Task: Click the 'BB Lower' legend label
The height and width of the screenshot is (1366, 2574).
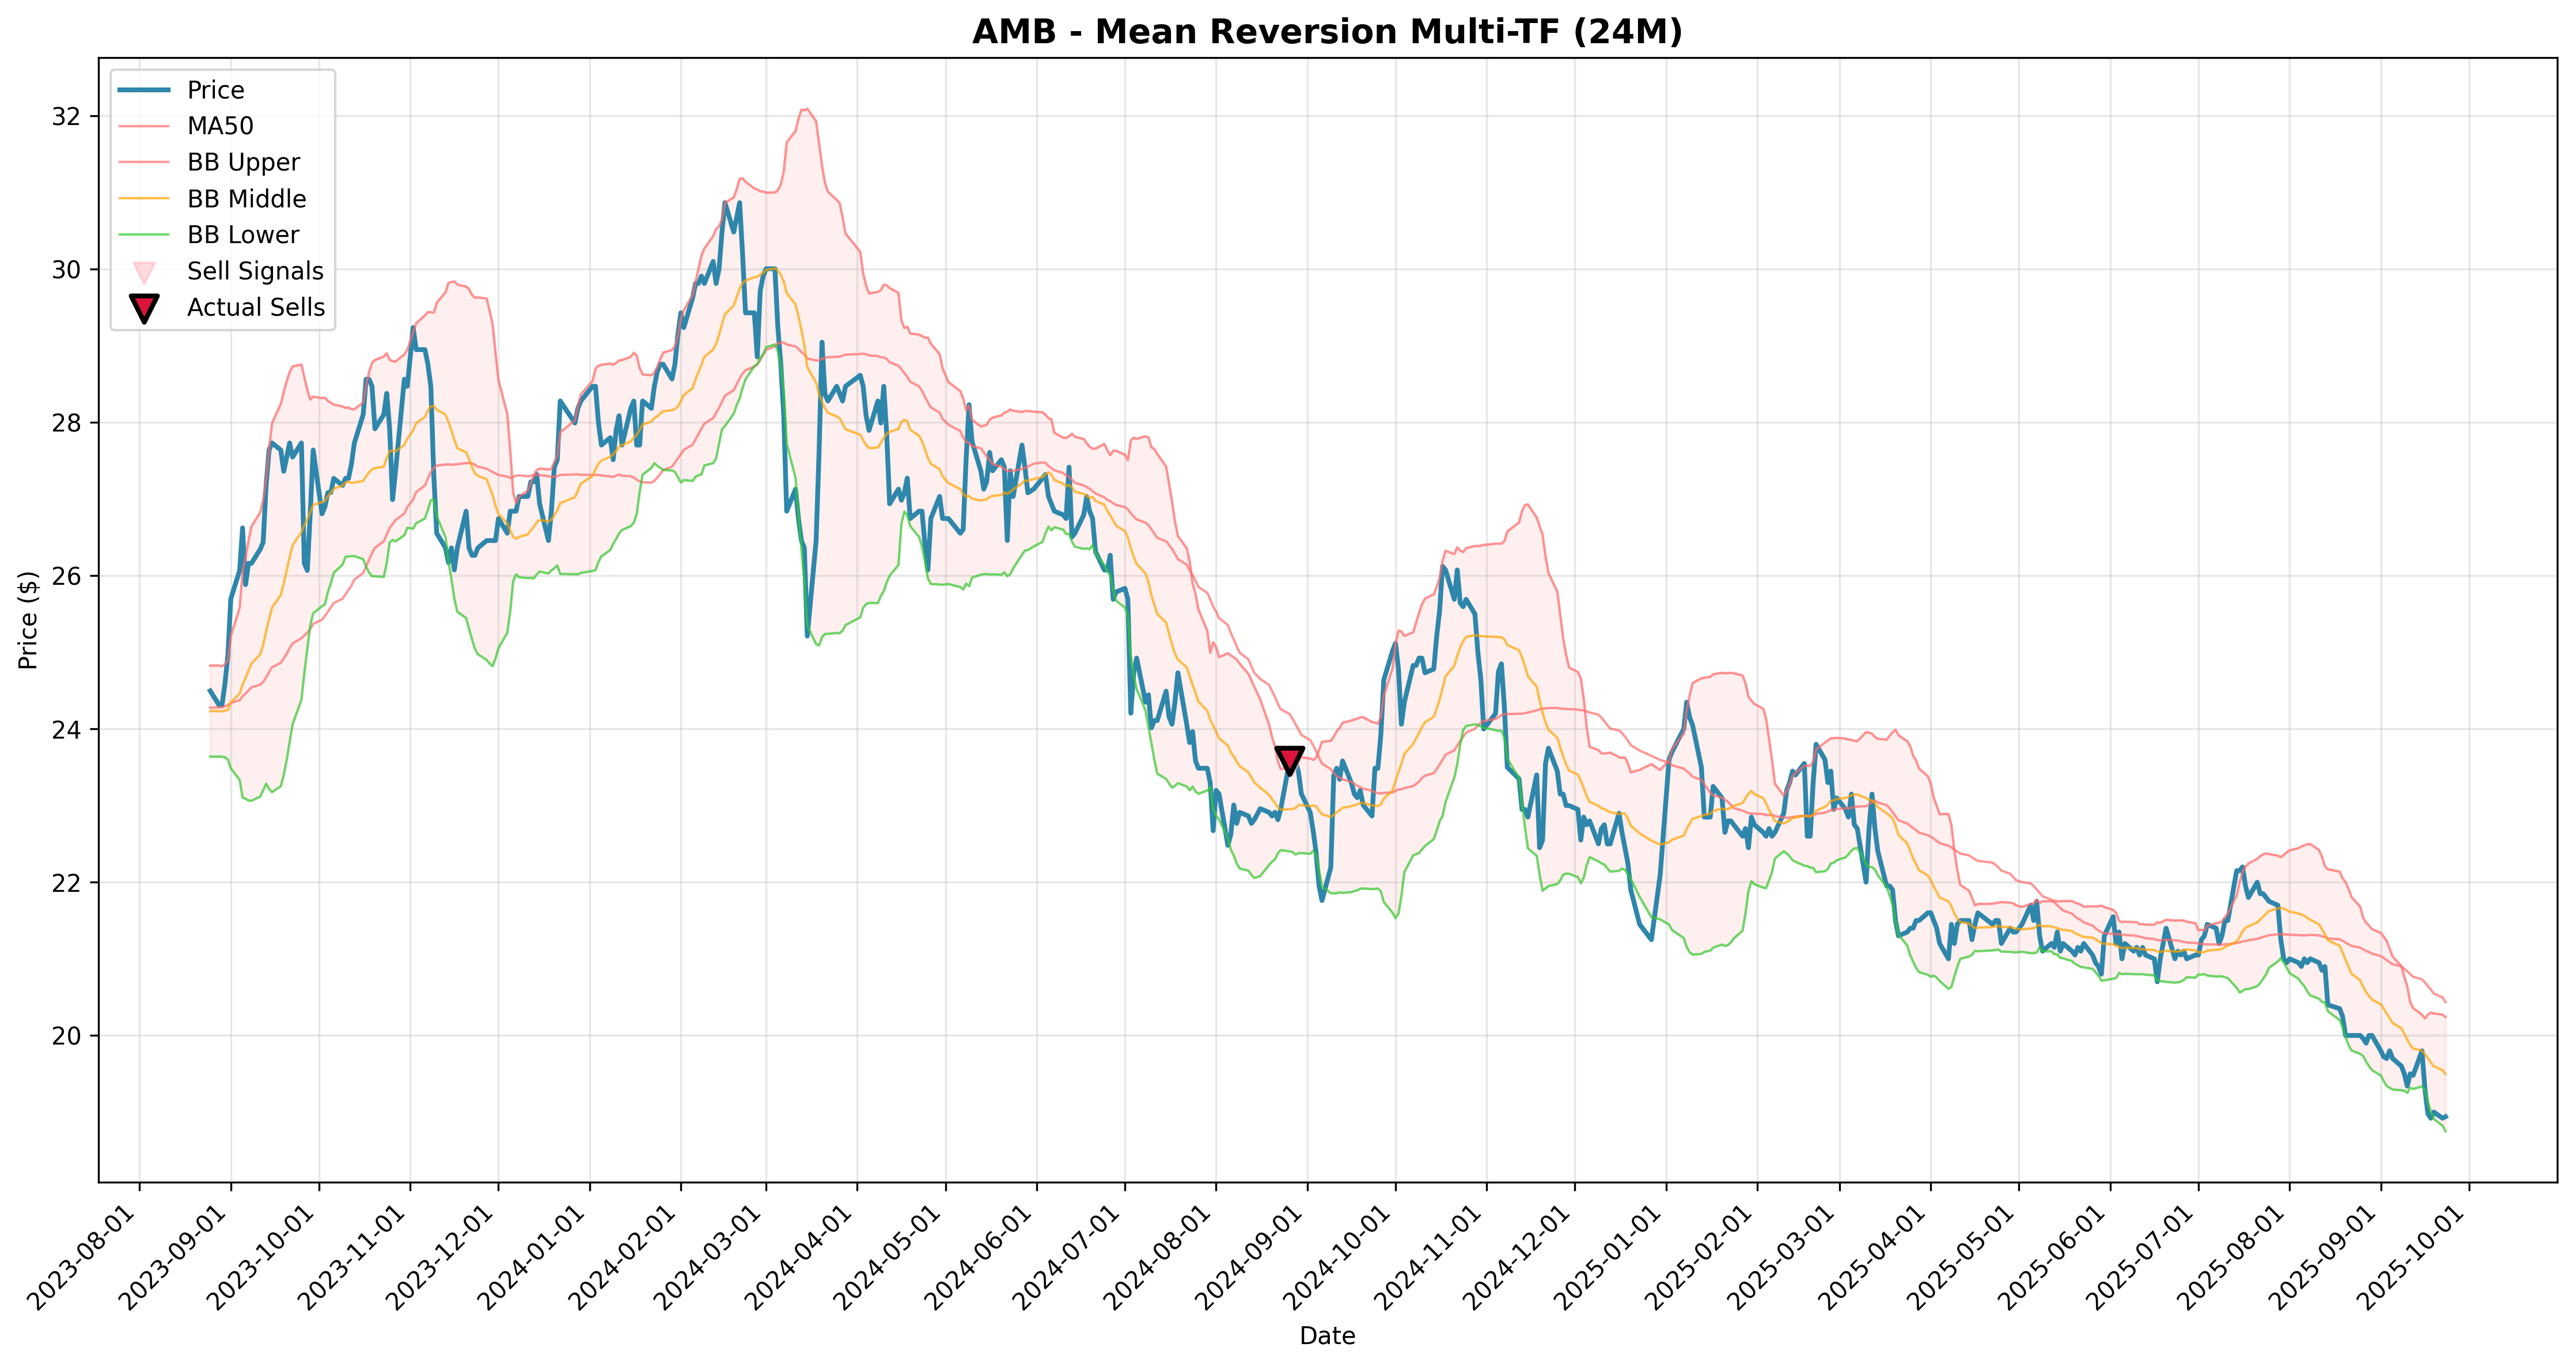Action: pyautogui.click(x=243, y=235)
